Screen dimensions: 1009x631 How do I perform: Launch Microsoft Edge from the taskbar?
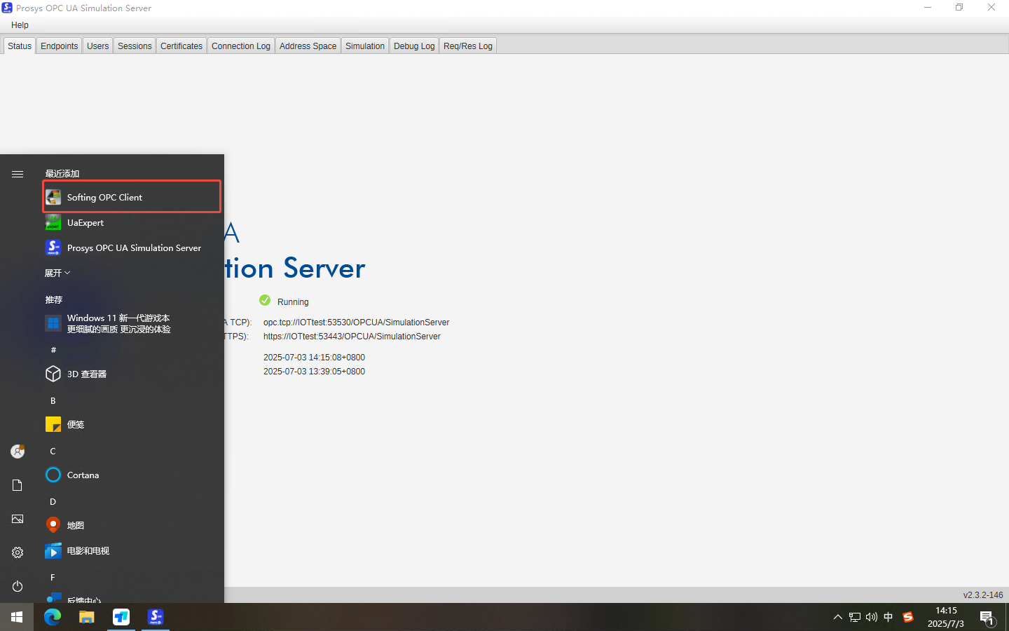[x=52, y=617]
